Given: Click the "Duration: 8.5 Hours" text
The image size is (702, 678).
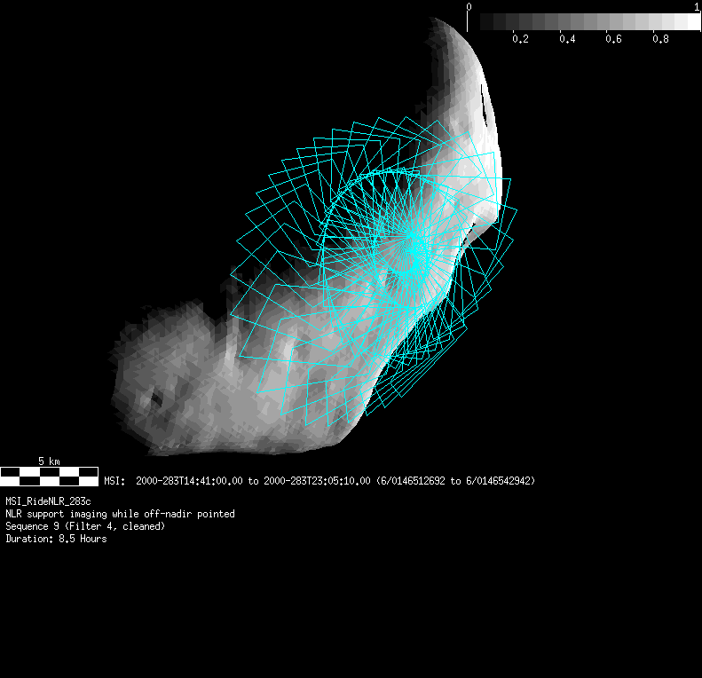Looking at the screenshot, I should coord(56,539).
